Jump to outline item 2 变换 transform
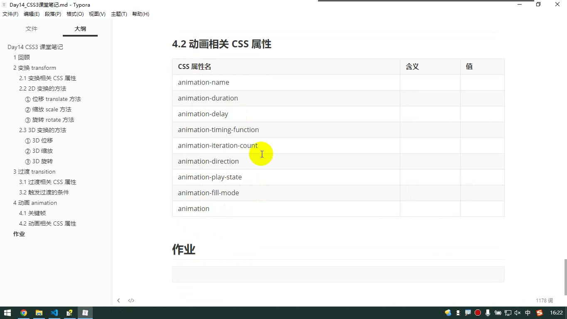 [x=35, y=68]
